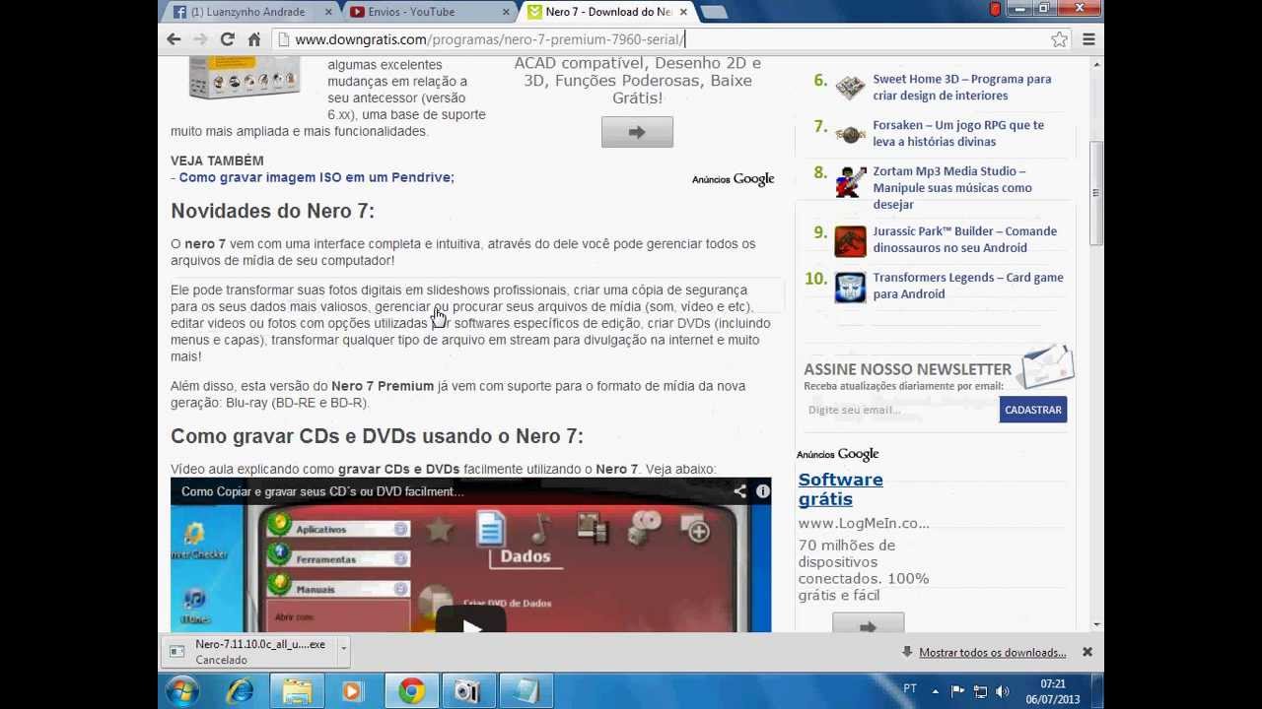Image resolution: width=1262 pixels, height=709 pixels.
Task: Switch to the Luanzynho Andrade Facebook tab
Action: 247,12
